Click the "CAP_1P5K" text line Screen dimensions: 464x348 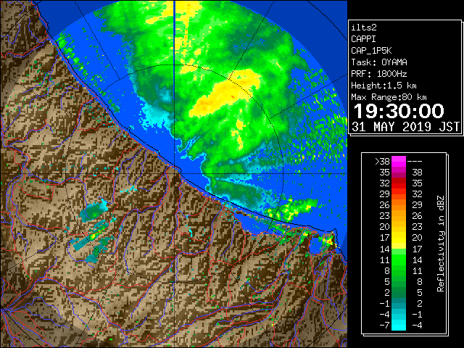[x=371, y=51]
